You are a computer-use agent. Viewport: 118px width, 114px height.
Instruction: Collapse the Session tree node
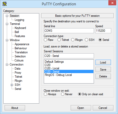(x=7, y=16)
